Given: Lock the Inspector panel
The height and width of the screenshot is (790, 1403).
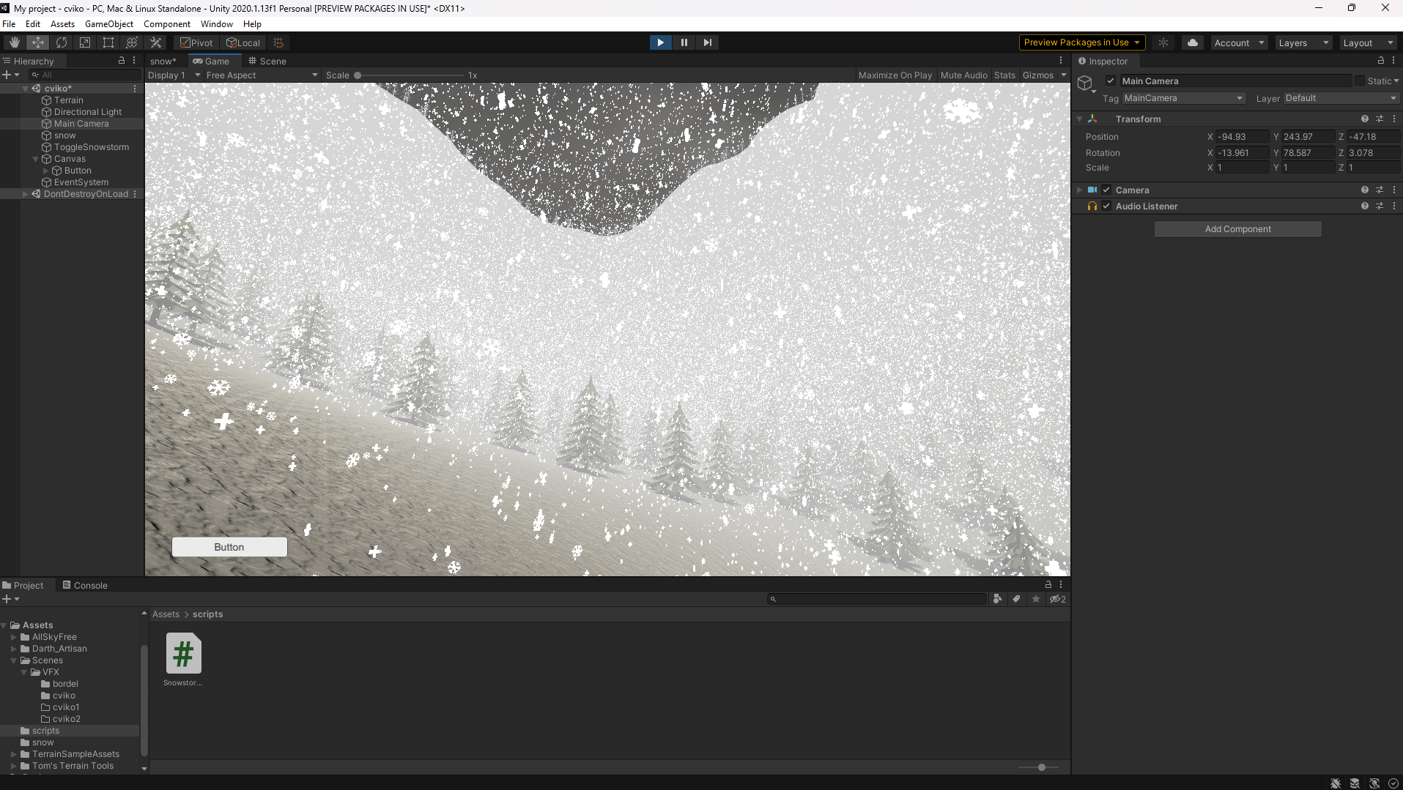Looking at the screenshot, I should point(1381,61).
